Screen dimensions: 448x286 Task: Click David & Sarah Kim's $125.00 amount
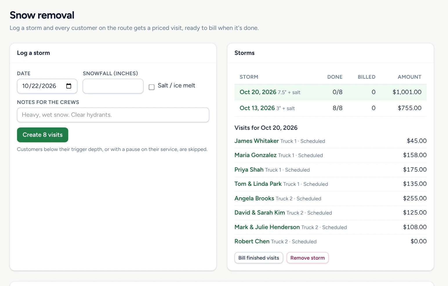click(x=415, y=213)
